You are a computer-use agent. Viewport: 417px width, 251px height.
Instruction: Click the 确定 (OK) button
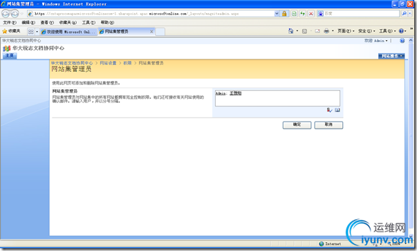(x=297, y=125)
